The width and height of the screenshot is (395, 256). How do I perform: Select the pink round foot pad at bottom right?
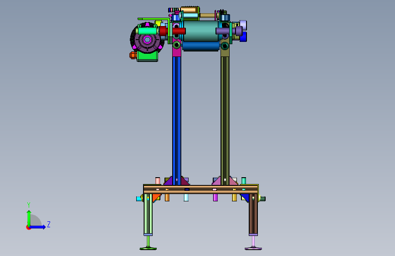click(x=253, y=249)
